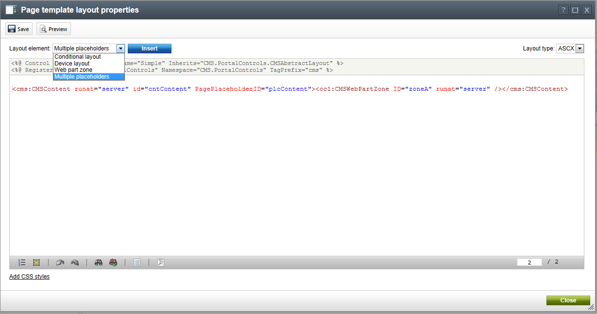This screenshot has height=314, width=597.
Task: Click the code formatting icon in the toolbar
Action: click(161, 263)
